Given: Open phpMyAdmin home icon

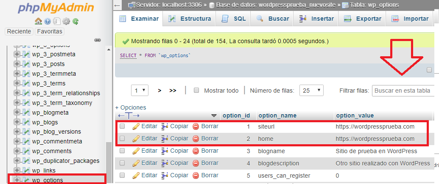Looking at the screenshot, I should click(38, 21).
